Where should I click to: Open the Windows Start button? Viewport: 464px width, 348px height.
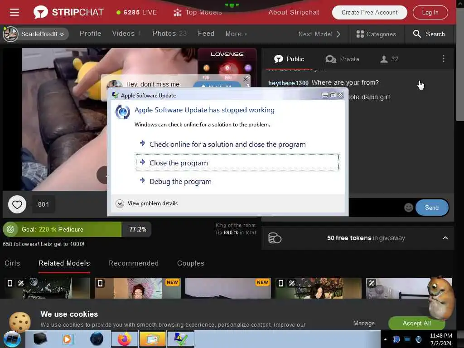12,339
